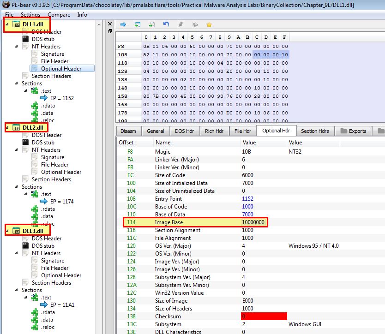Collapse NT Headers under DLL2.dll
Image resolution: width=385 pixels, height=334 pixels.
16,149
